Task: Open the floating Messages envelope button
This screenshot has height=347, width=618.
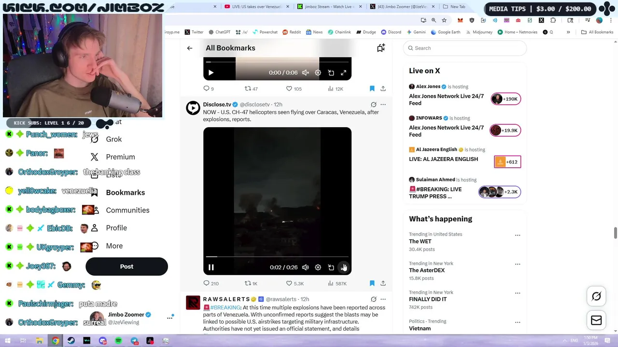Action: click(x=596, y=320)
